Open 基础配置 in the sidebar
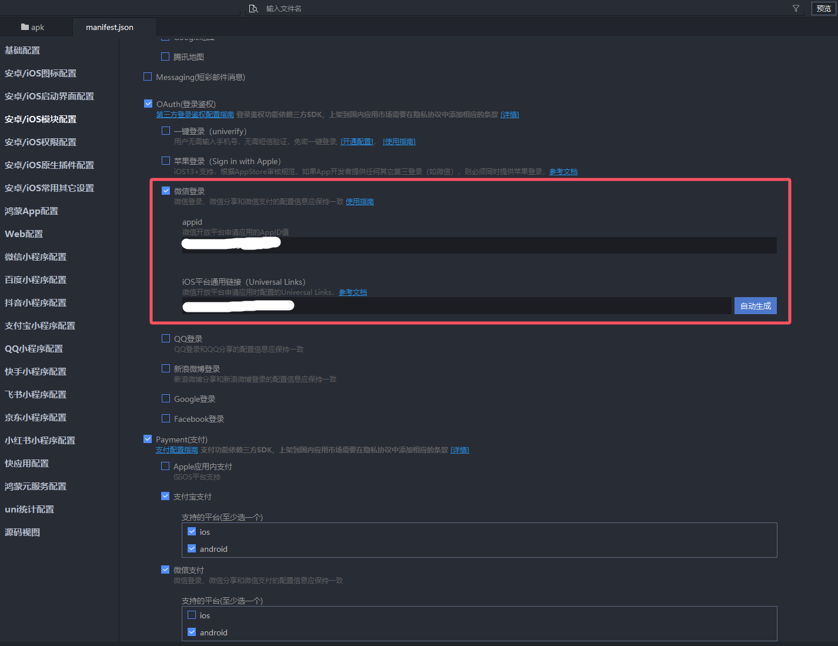This screenshot has width=838, height=646. pyautogui.click(x=22, y=51)
